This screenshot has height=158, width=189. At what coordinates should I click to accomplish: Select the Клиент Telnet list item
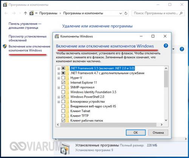coord(80,111)
